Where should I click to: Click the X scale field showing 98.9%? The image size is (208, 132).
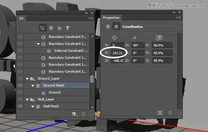click(x=162, y=45)
